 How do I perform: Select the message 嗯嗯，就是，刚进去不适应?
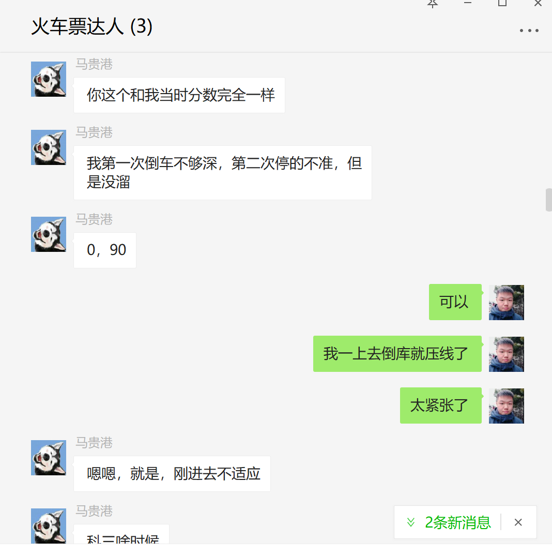(172, 474)
